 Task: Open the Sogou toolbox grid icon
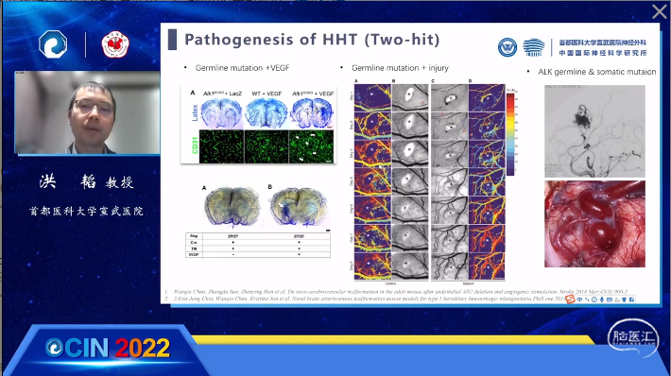(x=631, y=299)
